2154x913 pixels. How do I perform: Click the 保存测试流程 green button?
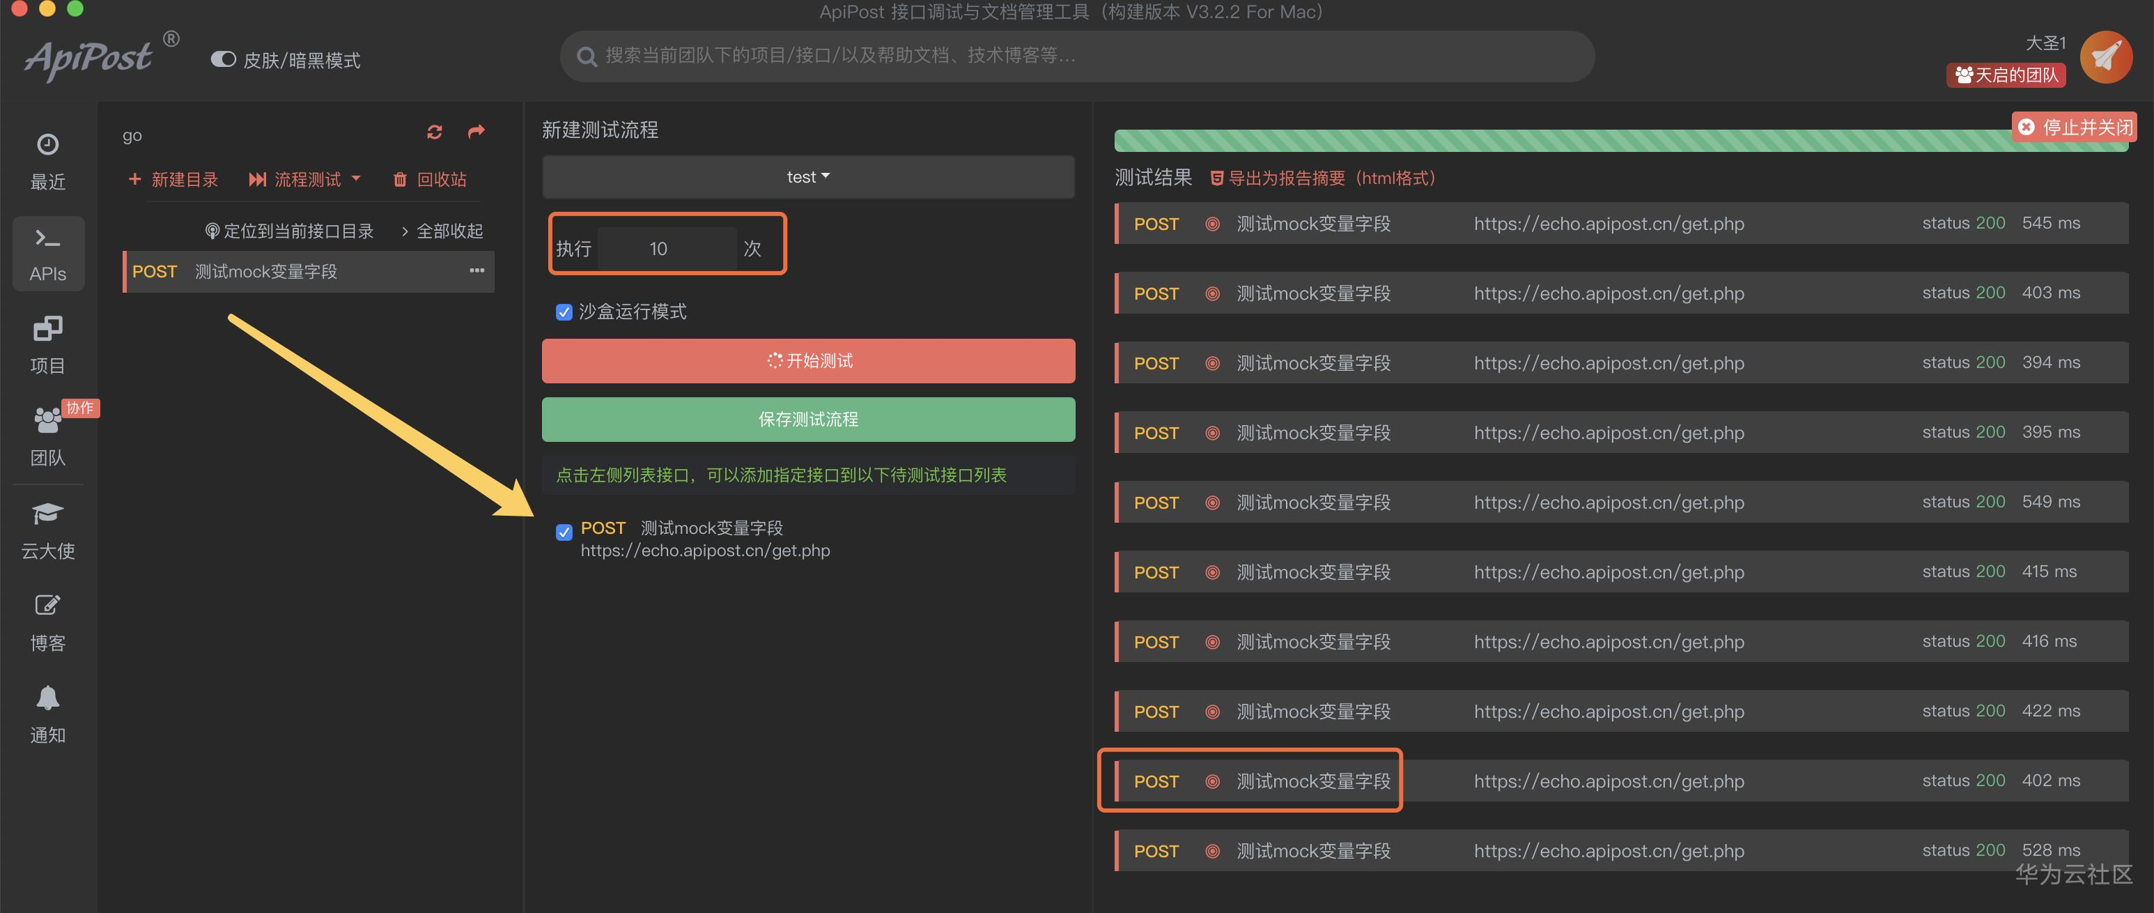[x=808, y=420]
